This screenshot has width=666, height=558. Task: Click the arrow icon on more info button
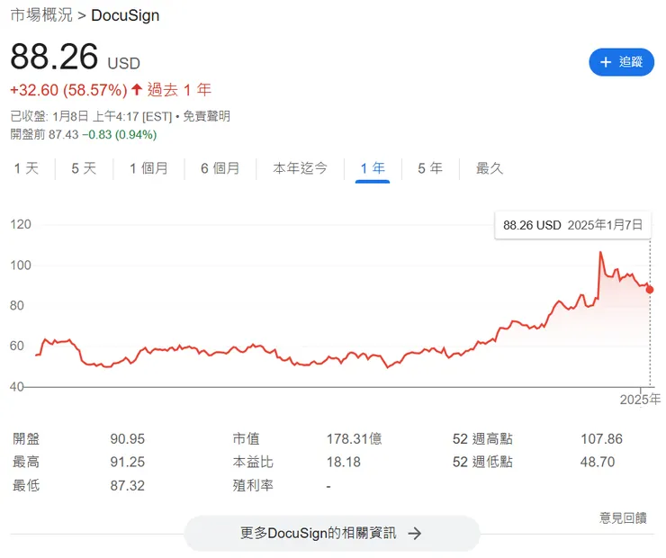point(415,534)
